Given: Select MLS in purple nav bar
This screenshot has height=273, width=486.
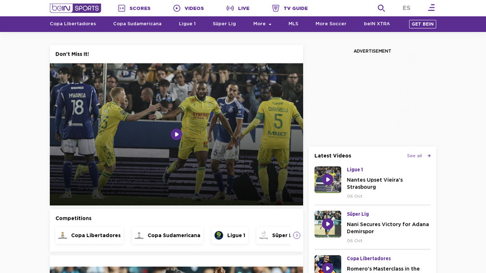Looking at the screenshot, I should (x=293, y=24).
